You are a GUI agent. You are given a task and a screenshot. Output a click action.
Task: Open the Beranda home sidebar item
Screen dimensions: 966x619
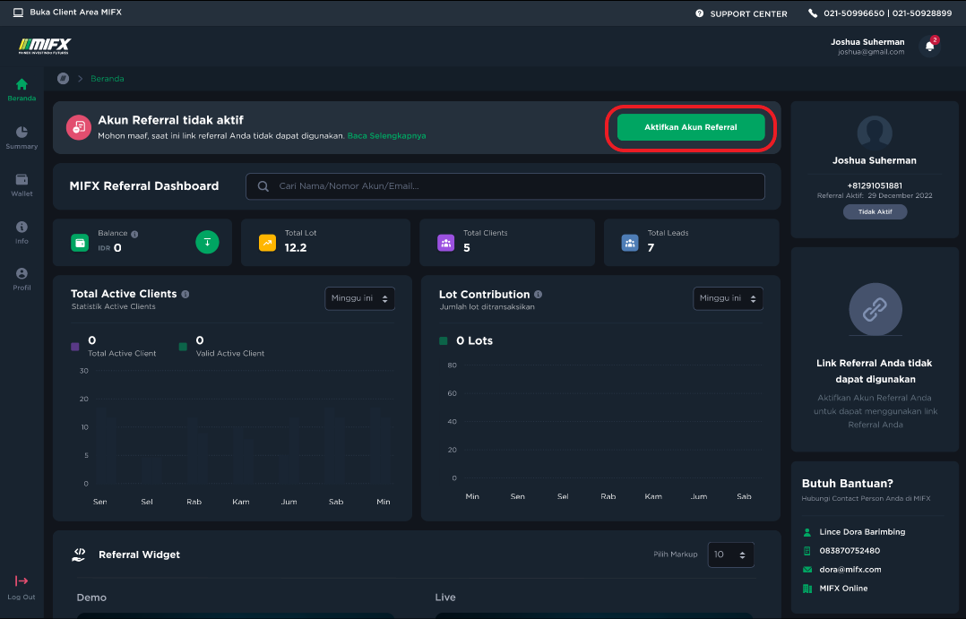22,90
